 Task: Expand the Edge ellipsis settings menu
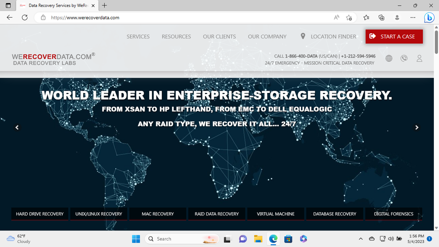413,17
